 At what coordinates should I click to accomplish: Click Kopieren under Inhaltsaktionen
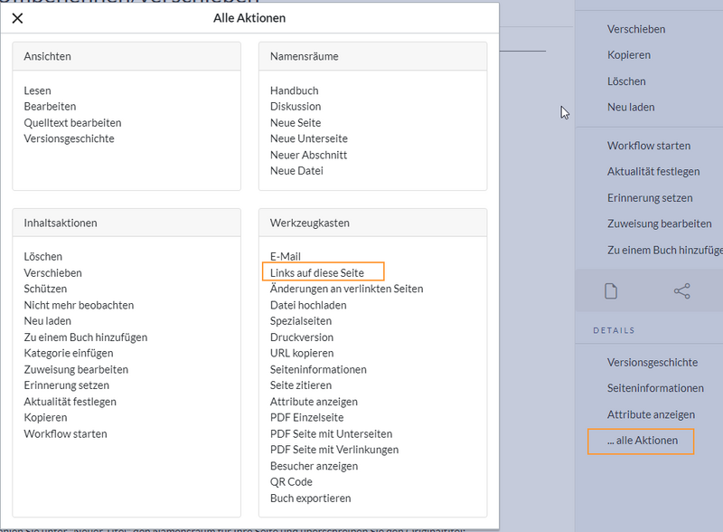[46, 417]
